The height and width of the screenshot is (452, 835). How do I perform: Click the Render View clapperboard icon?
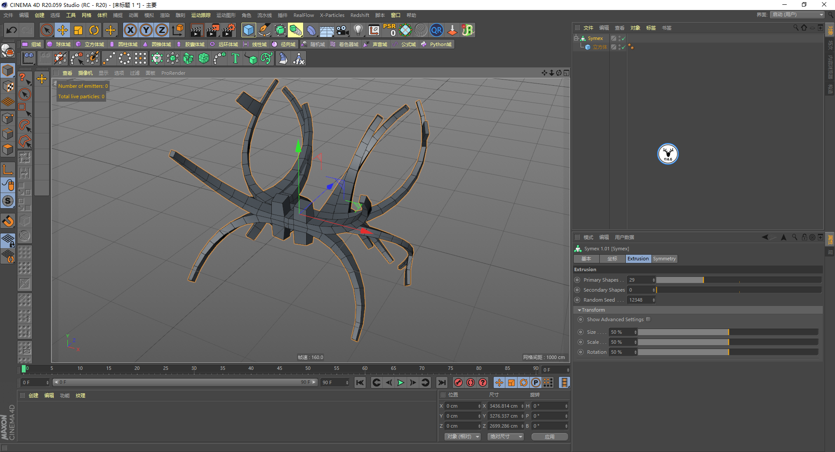pos(197,30)
